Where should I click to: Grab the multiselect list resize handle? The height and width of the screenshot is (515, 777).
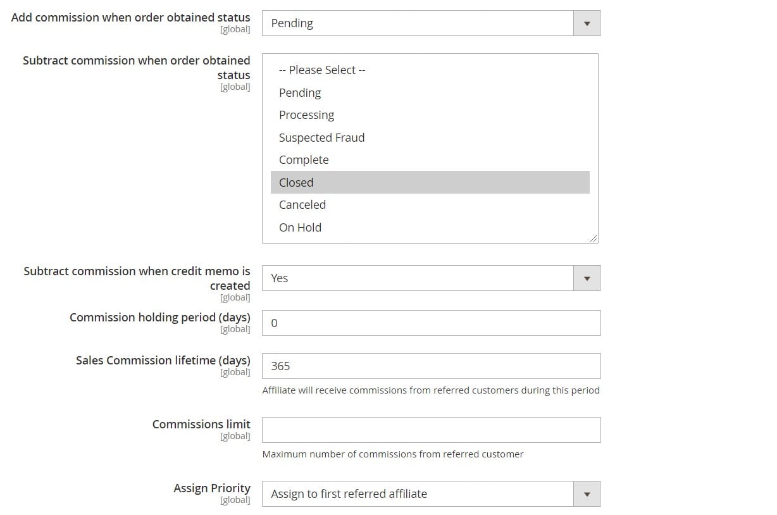pos(593,238)
